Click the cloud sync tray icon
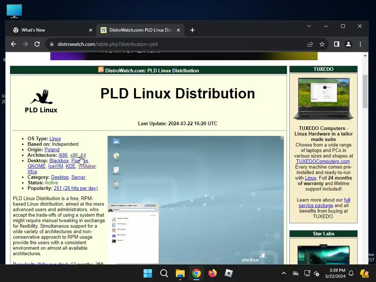Screen dimensions: 376x282 [296, 273]
